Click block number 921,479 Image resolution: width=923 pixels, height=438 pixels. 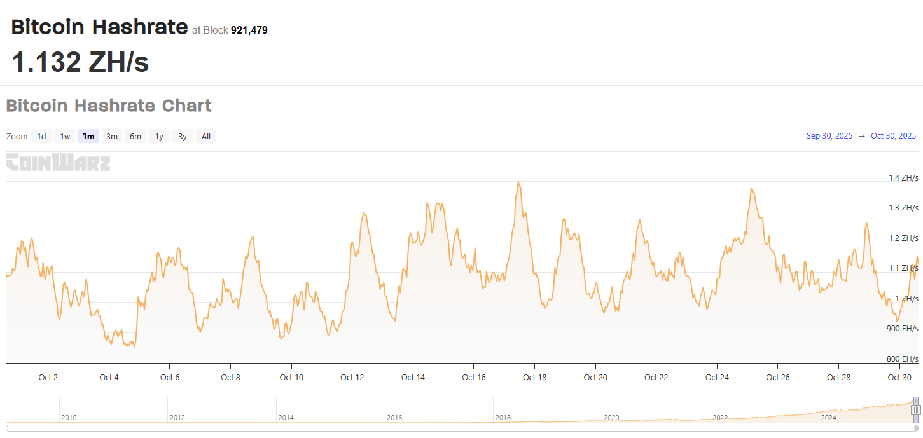pyautogui.click(x=249, y=30)
